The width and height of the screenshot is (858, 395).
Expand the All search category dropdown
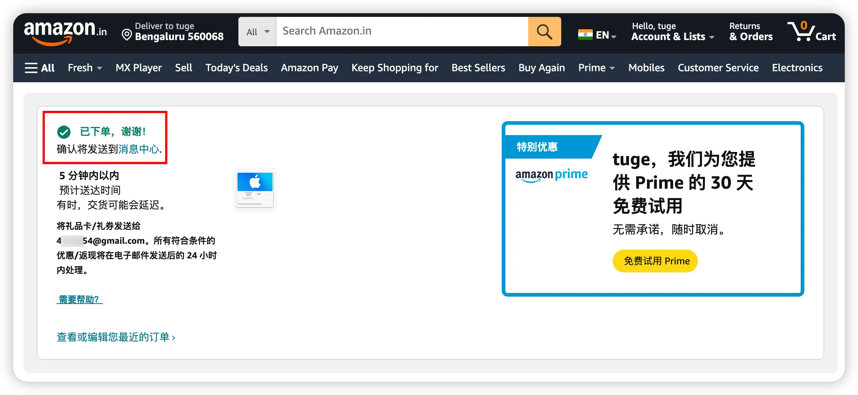(257, 32)
